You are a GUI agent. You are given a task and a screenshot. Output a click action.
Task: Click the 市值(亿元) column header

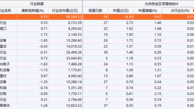[121, 10]
